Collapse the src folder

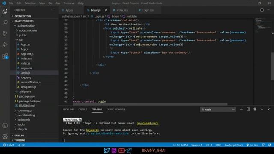[x=34, y=40]
